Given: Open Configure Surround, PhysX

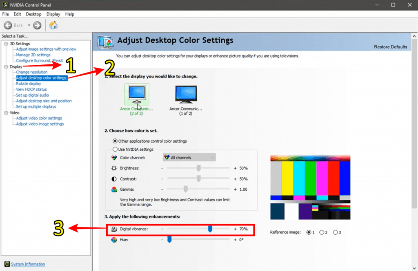Looking at the screenshot, I should coord(40,60).
